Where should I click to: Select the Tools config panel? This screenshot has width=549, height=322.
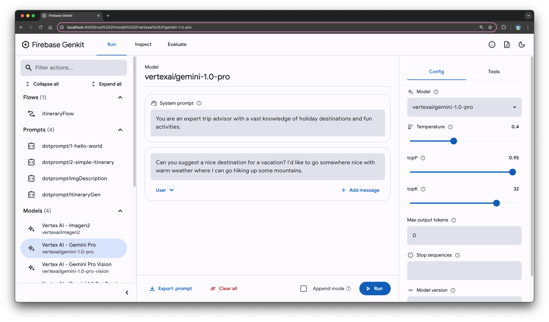[x=494, y=71]
